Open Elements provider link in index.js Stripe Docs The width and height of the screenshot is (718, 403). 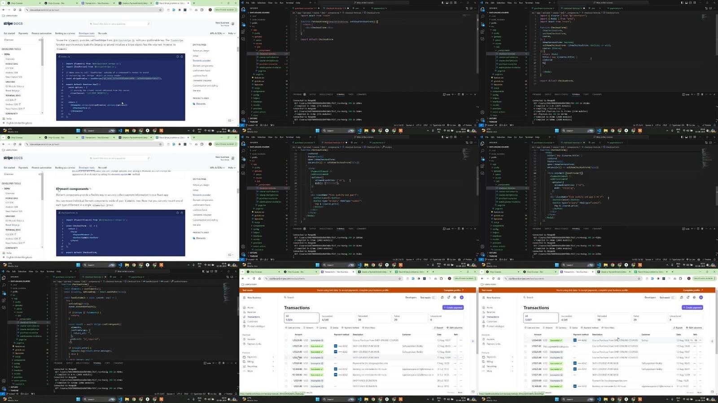(x=202, y=61)
